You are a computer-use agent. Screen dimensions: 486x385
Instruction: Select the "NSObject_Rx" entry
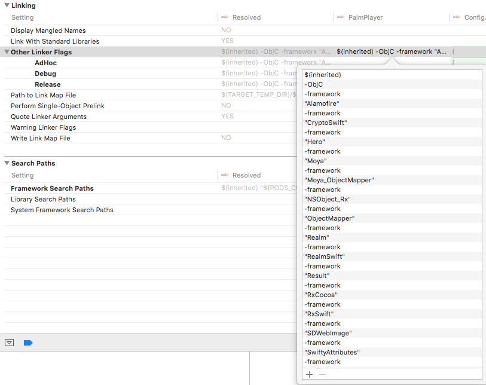pos(392,199)
